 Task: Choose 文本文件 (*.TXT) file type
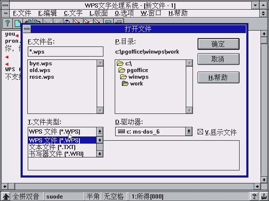coord(62,147)
